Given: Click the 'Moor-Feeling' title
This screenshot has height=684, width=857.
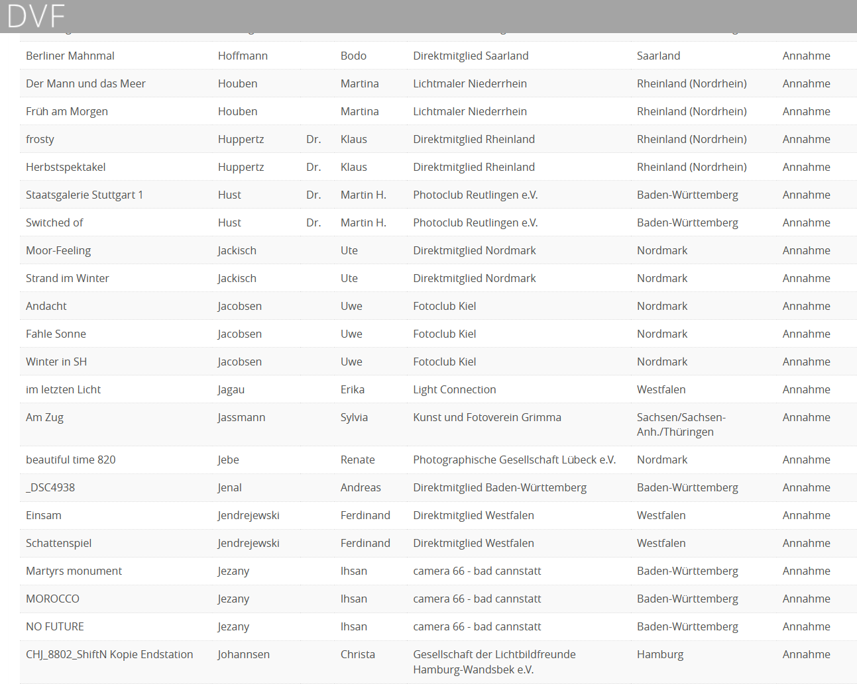Looking at the screenshot, I should (58, 250).
